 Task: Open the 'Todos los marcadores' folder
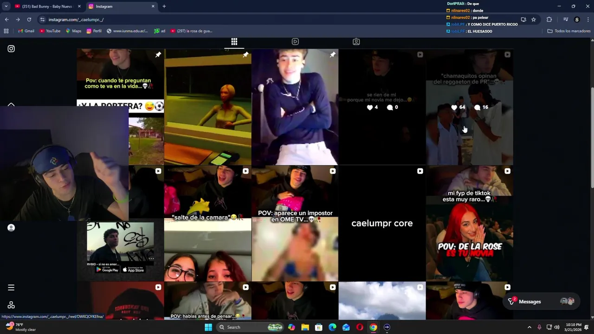(x=569, y=31)
